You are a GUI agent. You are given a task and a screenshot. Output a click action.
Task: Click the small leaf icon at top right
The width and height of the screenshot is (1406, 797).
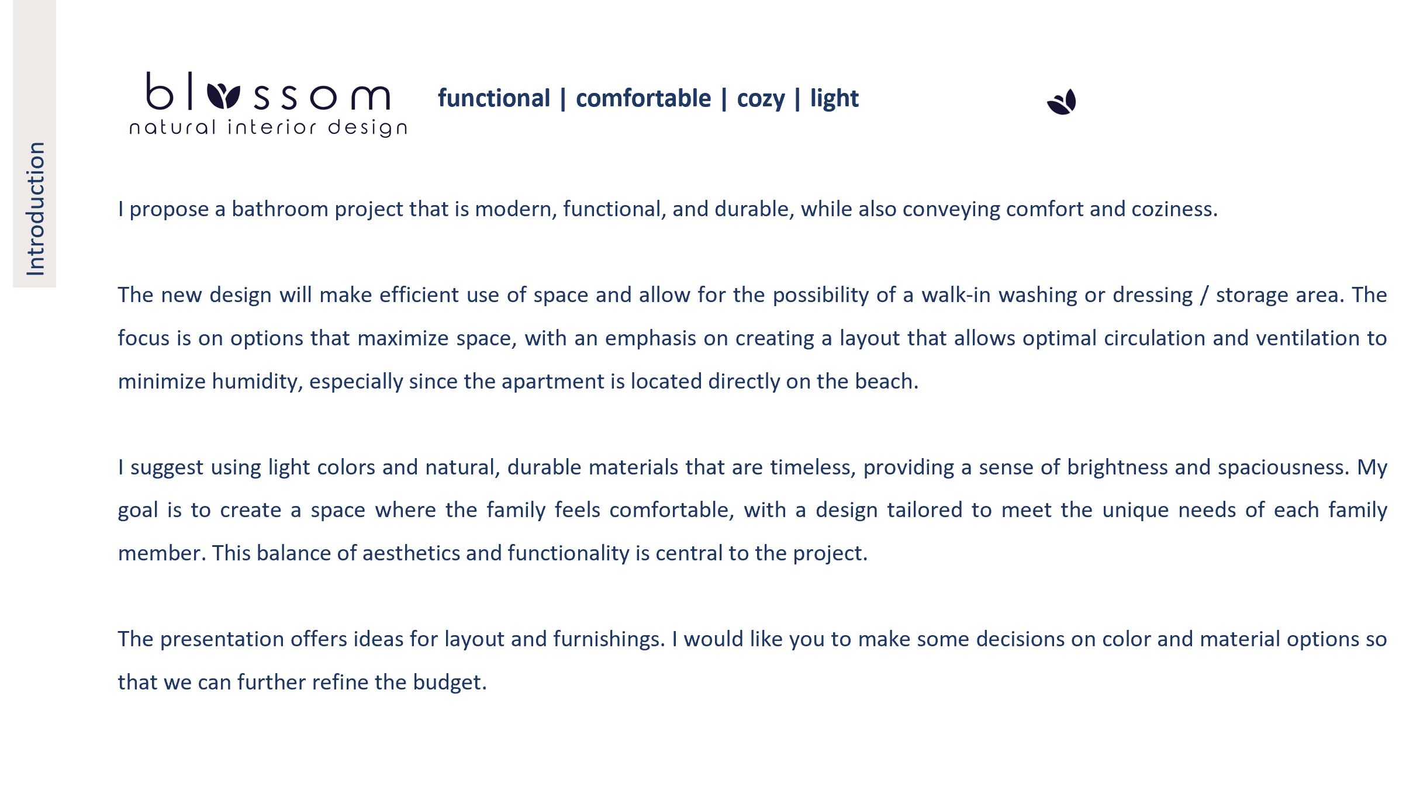1061,102
